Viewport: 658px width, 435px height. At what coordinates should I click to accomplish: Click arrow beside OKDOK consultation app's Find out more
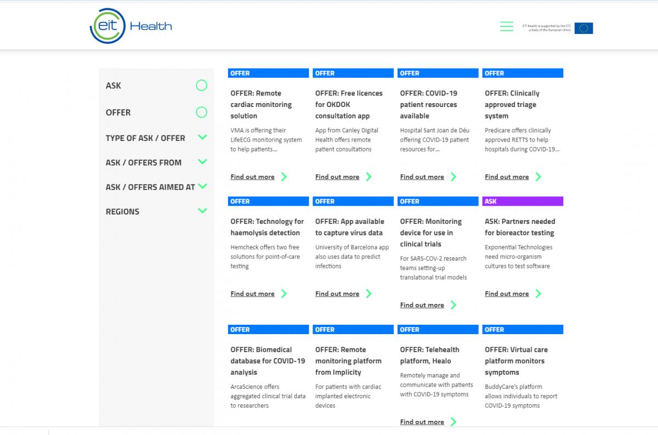tap(368, 177)
